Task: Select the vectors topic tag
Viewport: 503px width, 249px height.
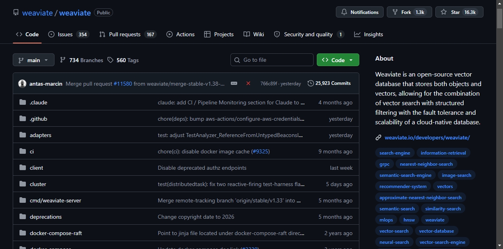Action: coord(445,186)
